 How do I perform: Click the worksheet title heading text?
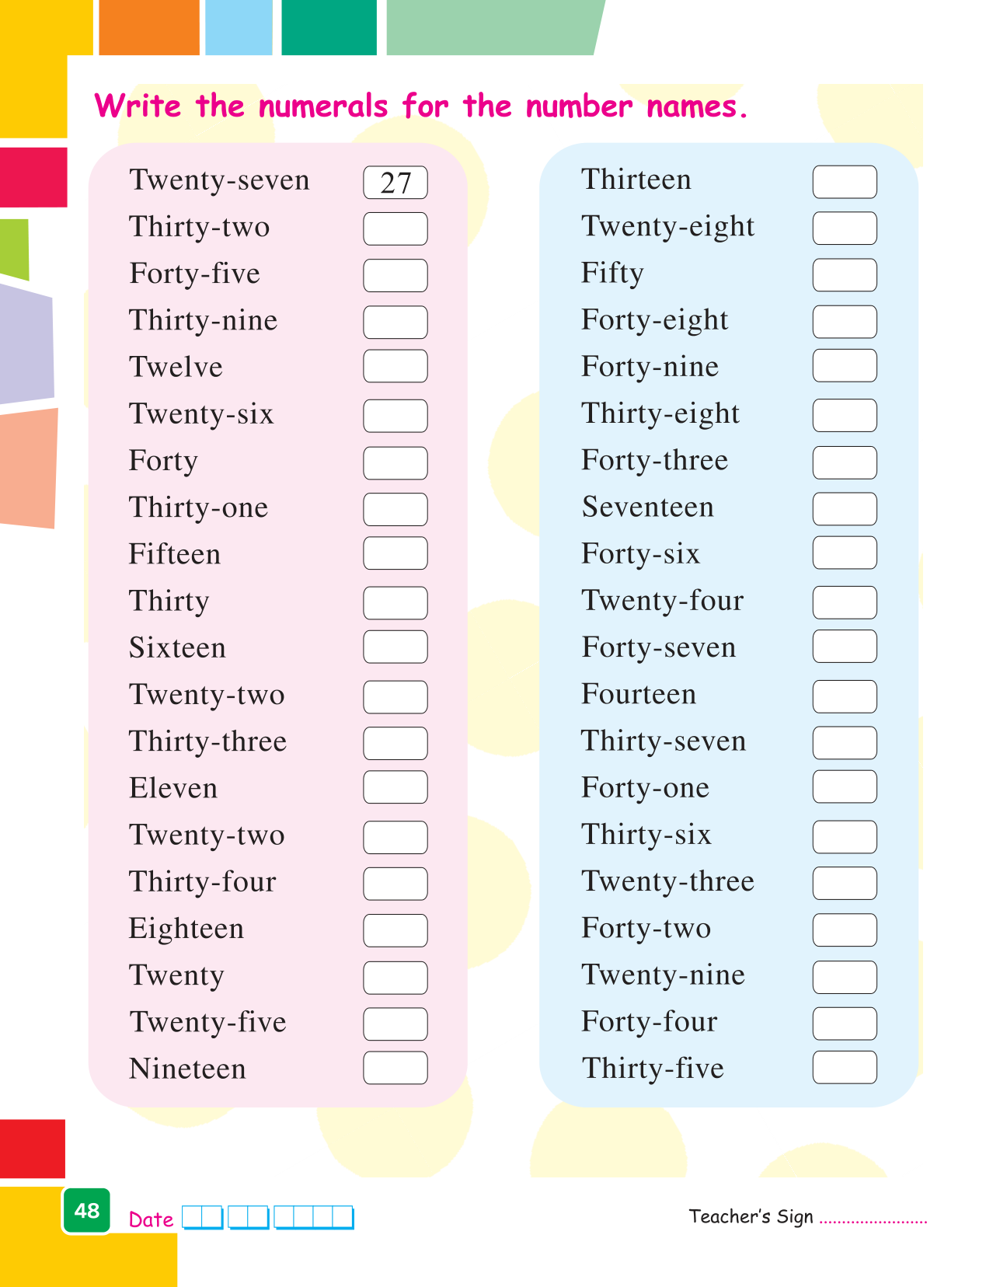[x=420, y=106]
